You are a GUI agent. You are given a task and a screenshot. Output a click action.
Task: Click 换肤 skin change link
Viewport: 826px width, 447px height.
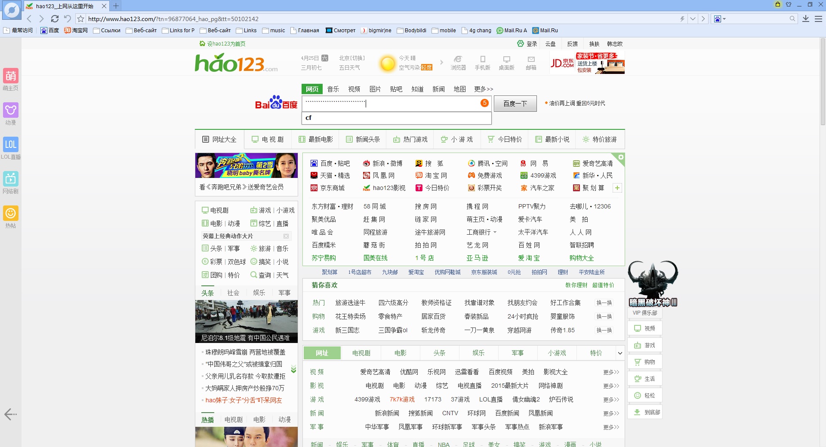click(x=594, y=44)
